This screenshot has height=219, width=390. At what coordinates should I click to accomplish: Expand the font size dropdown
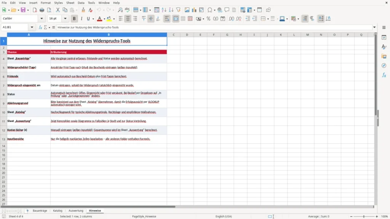pos(65,18)
